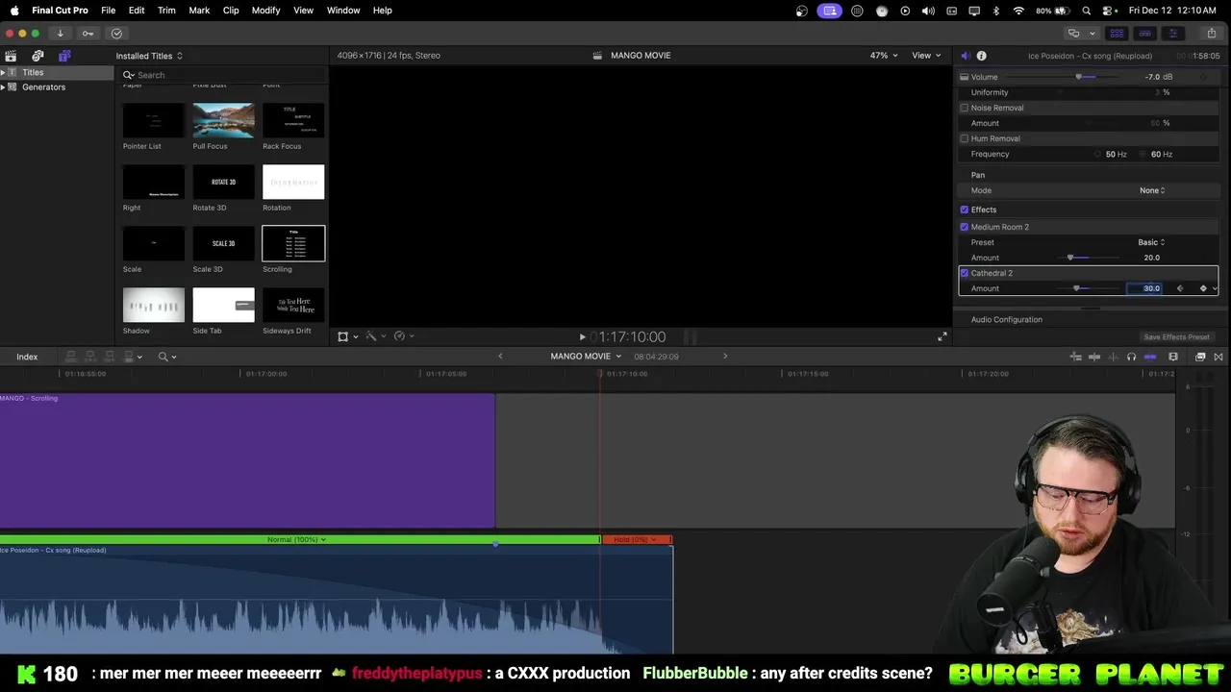Image resolution: width=1231 pixels, height=692 pixels.
Task: Show the Effects browser icon
Action: click(x=1200, y=357)
